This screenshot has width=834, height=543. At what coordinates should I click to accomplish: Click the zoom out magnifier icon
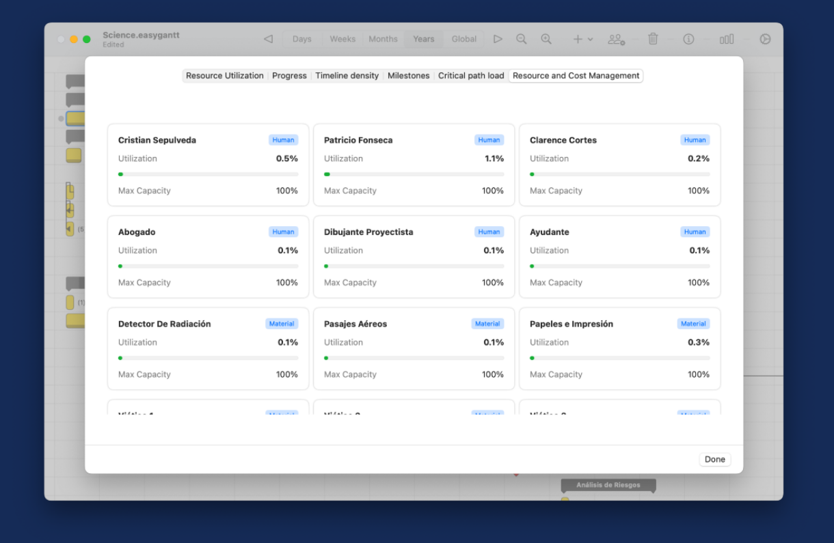tap(521, 39)
